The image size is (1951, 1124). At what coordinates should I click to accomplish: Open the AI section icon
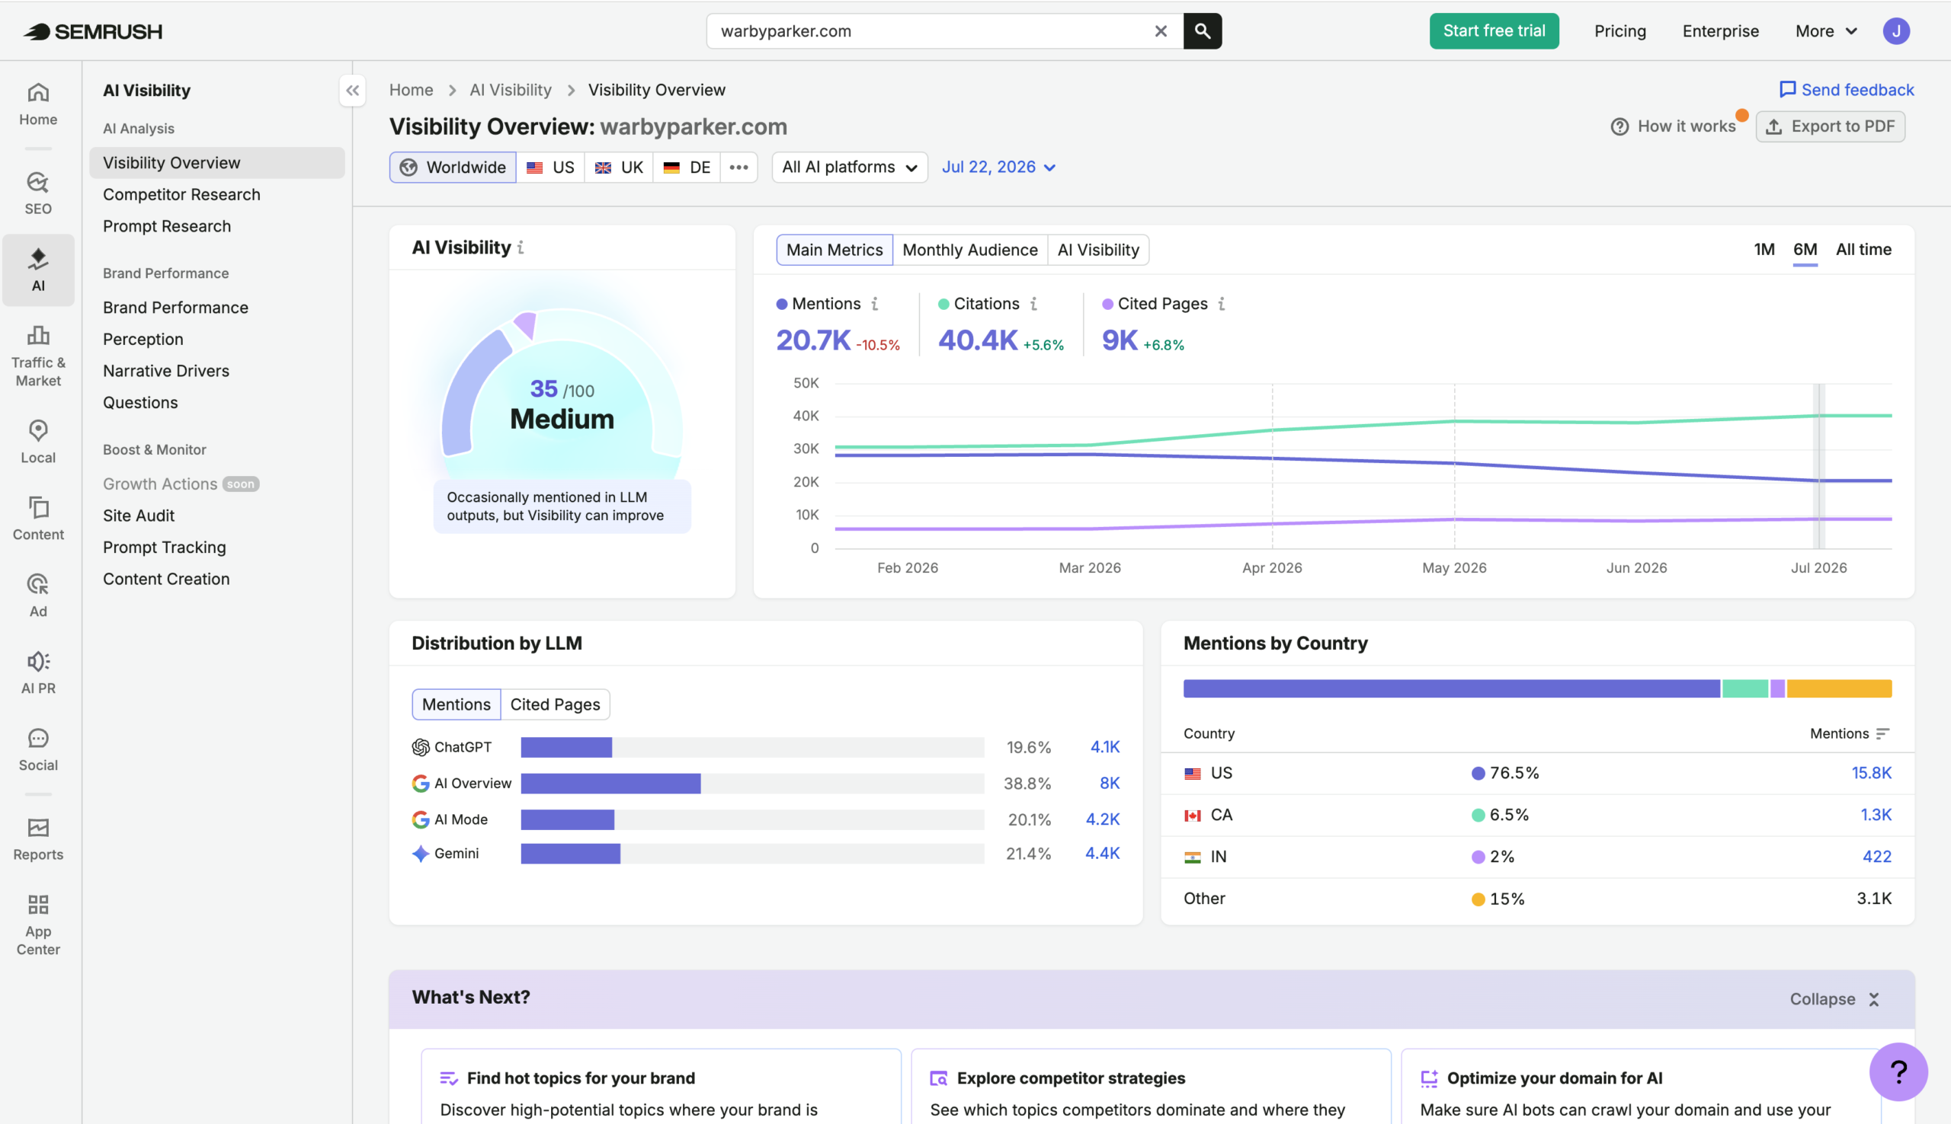point(38,270)
